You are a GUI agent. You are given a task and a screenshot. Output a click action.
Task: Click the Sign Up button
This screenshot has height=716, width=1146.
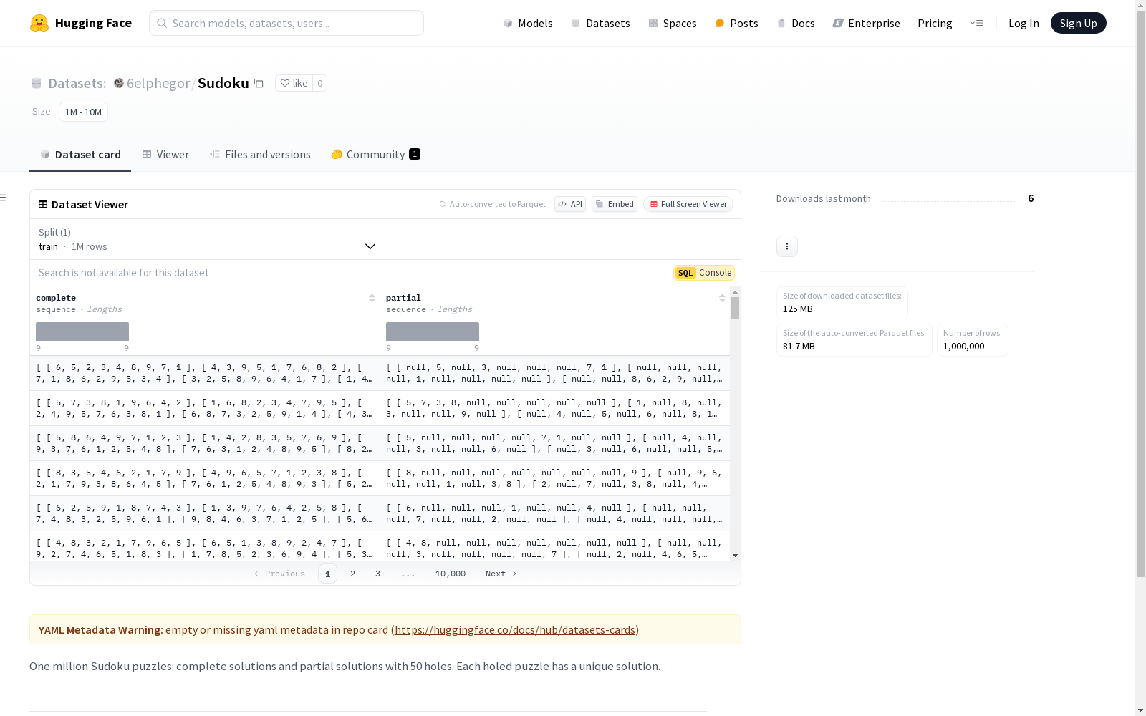pos(1079,23)
